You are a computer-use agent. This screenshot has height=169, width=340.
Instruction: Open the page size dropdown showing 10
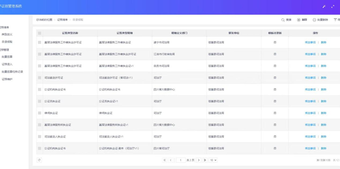tap(213, 160)
